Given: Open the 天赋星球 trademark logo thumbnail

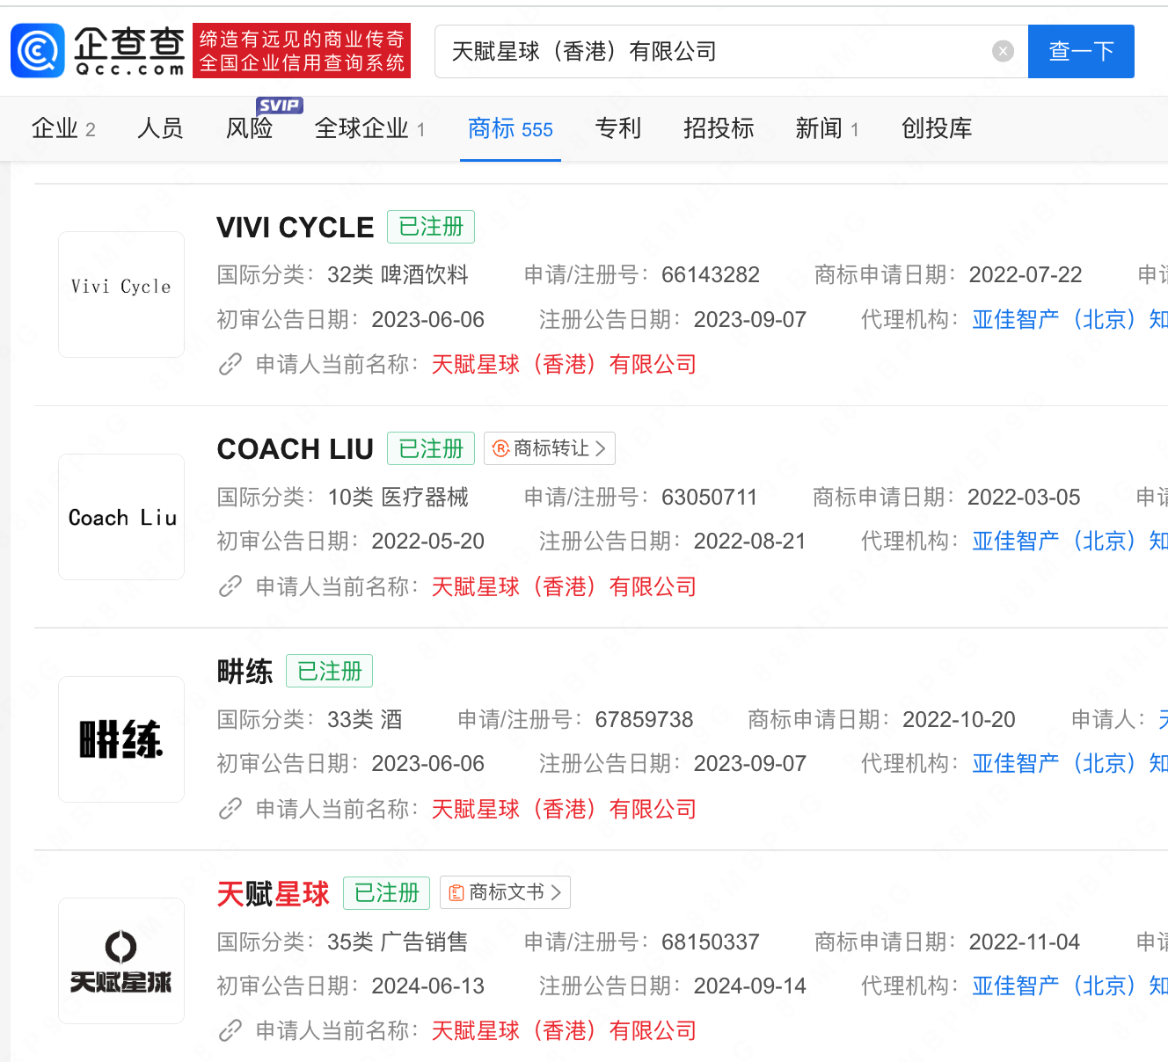Looking at the screenshot, I should (x=121, y=961).
